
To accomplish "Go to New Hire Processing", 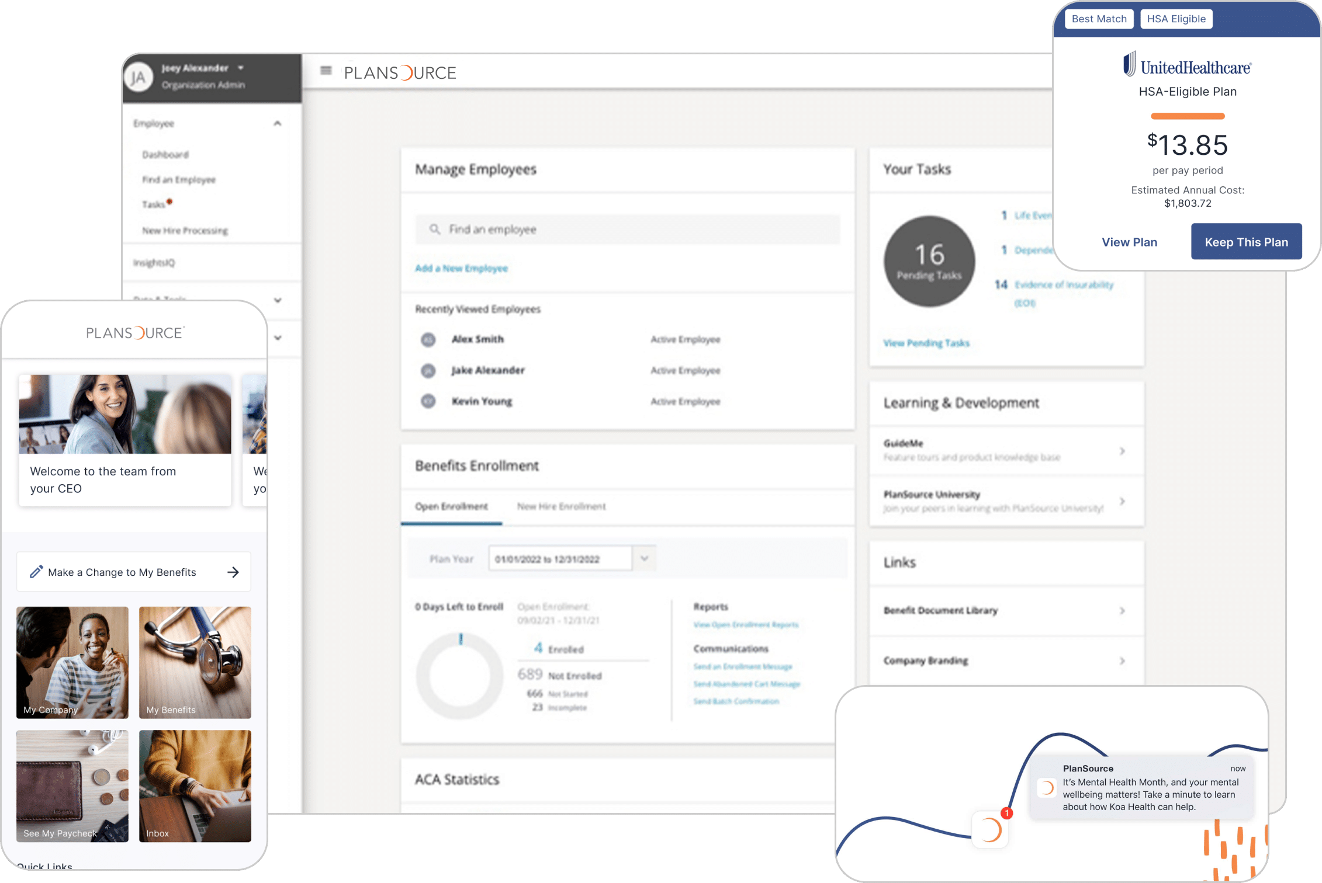I will (x=185, y=231).
